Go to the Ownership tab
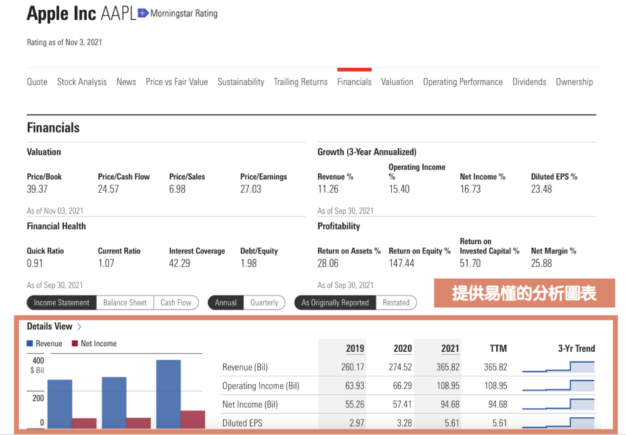Screen dimensions: 626x435 tap(574, 82)
